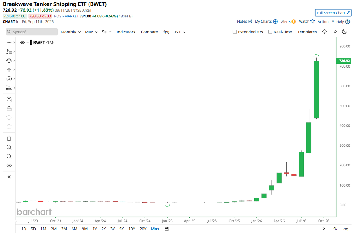The image size is (355, 234).
Task: Zoom in with the plus magnifier
Action: (9, 147)
